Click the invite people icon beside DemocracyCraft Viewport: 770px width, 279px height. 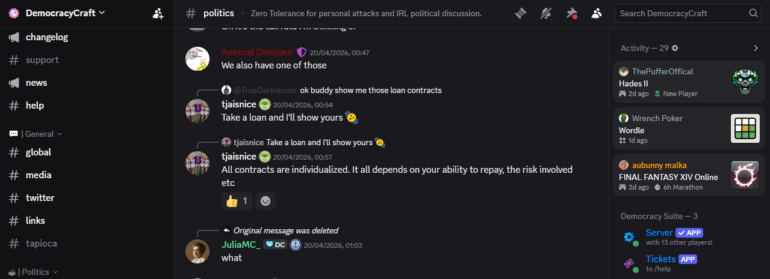[x=158, y=13]
